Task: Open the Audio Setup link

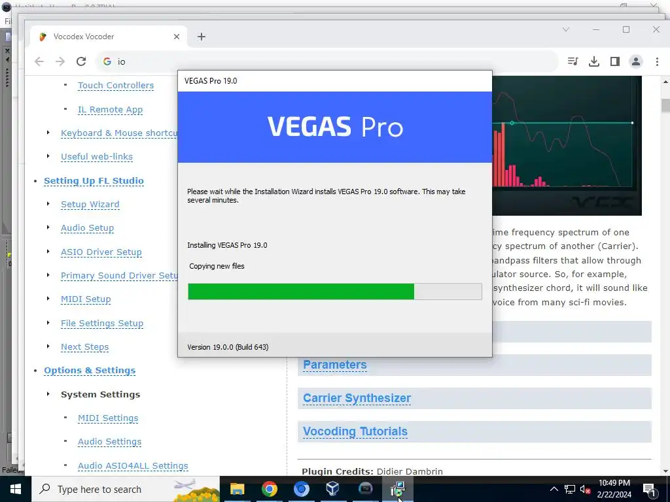Action: point(87,228)
